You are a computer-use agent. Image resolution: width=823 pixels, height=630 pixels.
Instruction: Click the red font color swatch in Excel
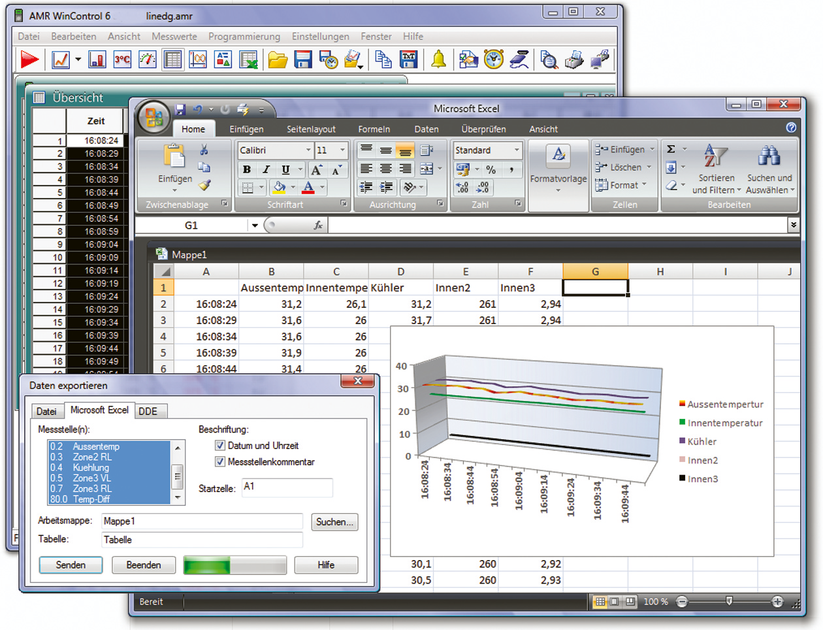click(308, 188)
